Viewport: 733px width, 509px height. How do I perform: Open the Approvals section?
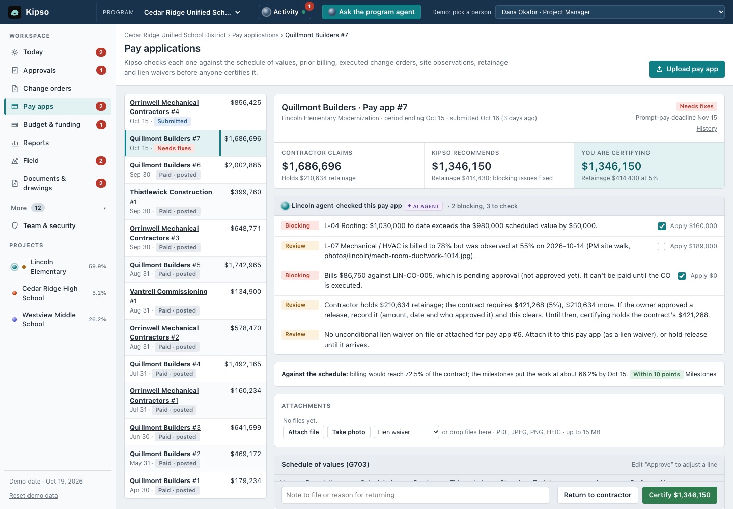tap(58, 70)
